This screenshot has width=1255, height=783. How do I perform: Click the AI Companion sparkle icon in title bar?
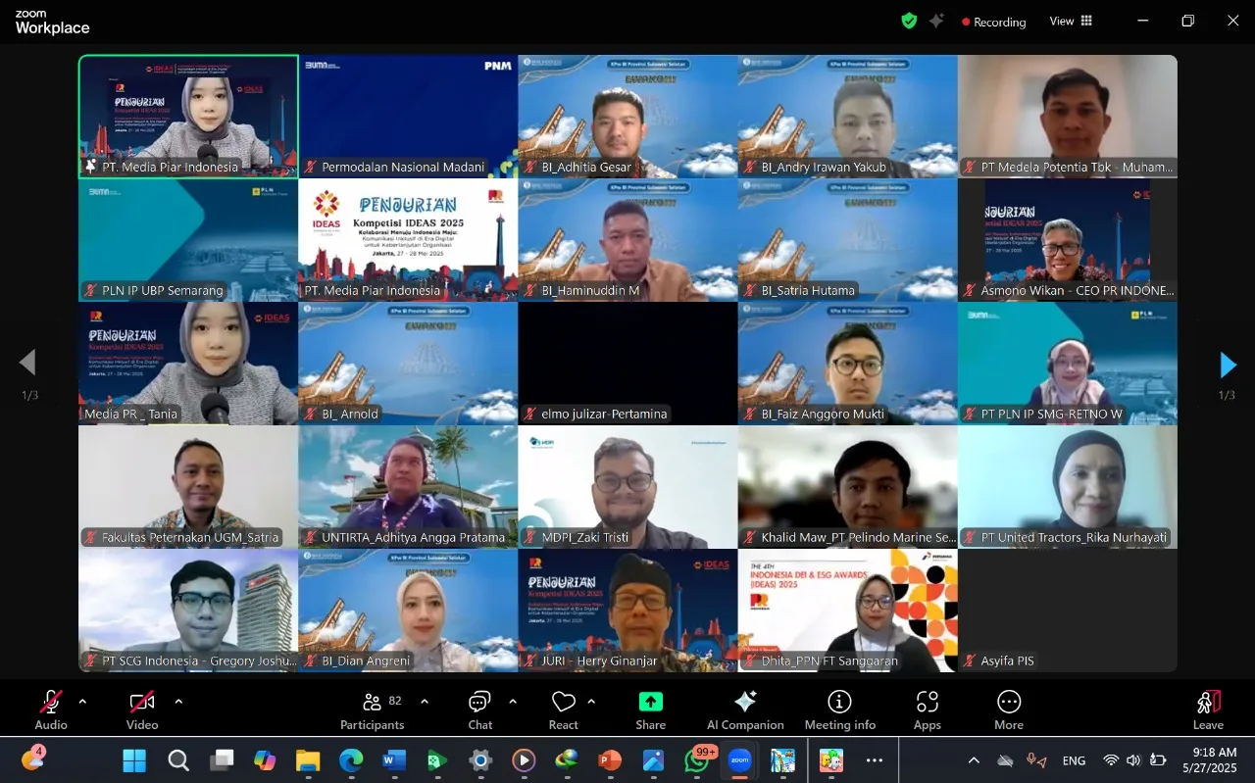pos(937,21)
